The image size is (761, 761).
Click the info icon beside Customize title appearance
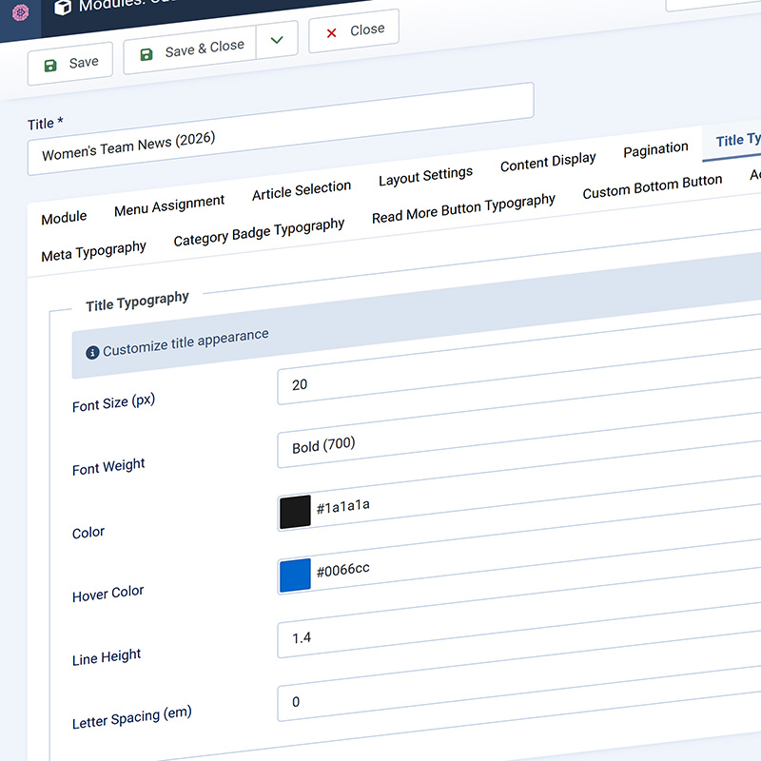[x=92, y=352]
